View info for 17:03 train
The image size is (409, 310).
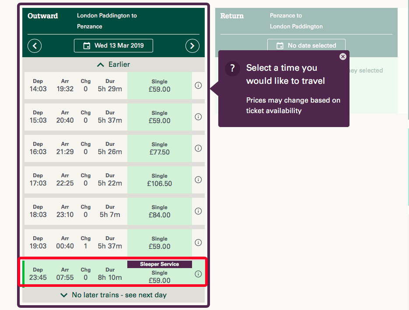tap(198, 180)
